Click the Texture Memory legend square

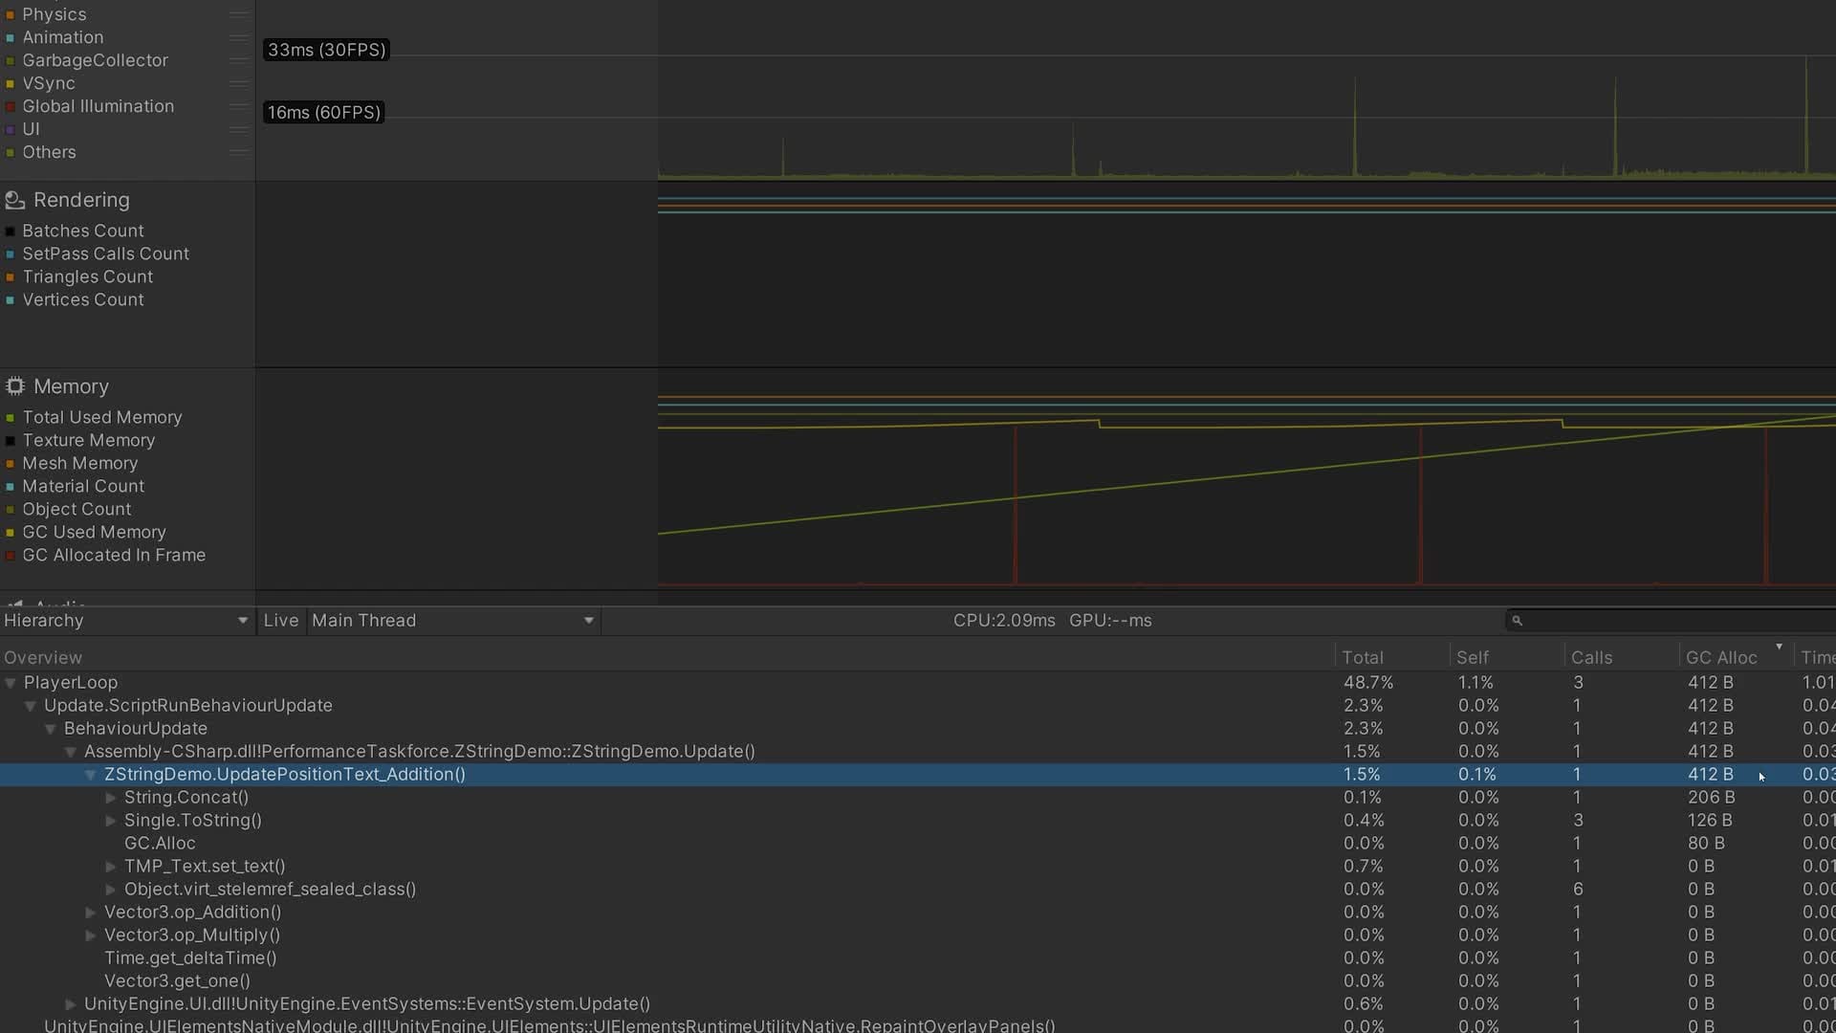point(11,440)
